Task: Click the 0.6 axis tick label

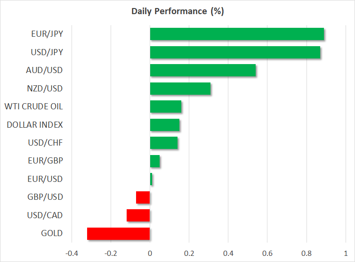Action: (267, 253)
